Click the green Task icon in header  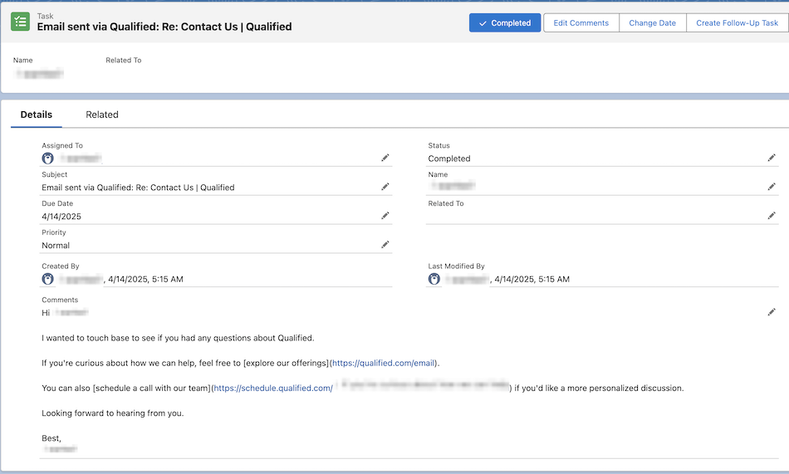point(20,22)
